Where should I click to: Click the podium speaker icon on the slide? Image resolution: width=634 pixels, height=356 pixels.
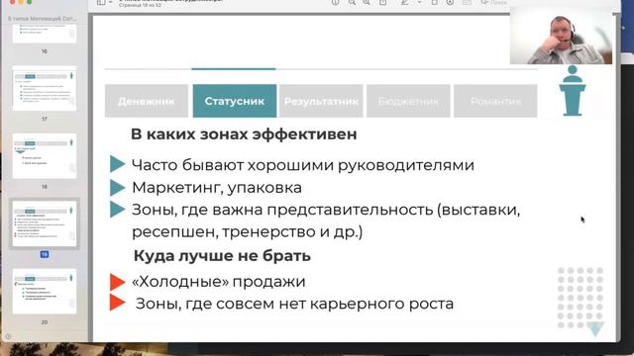click(x=573, y=91)
